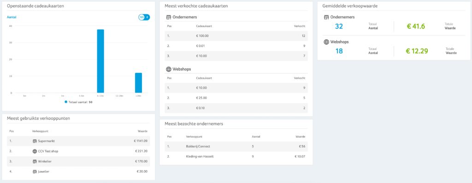Click the tall 6-12m bar in chart
Screen dimensions: 472x183
tap(100, 61)
